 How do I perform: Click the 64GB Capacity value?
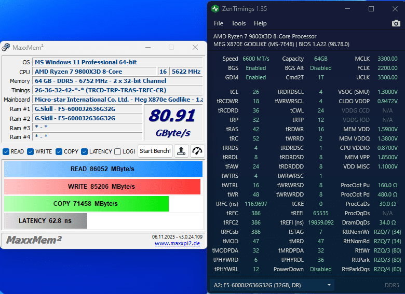tap(320, 59)
